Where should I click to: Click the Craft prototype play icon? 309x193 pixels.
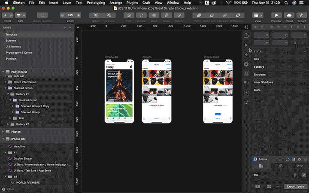(246, 45)
